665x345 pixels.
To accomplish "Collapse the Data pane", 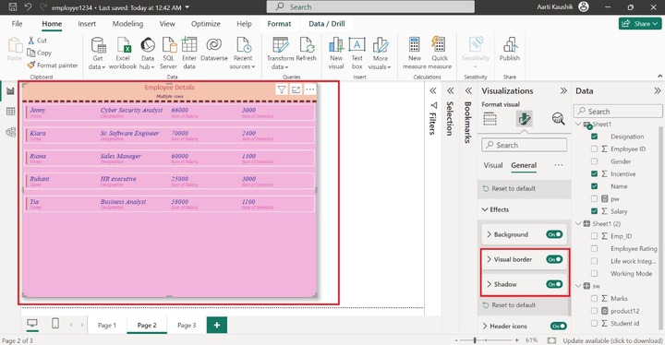I will pos(657,90).
